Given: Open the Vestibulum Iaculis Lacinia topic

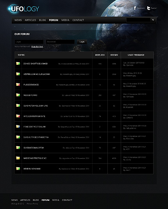Looking at the screenshot, I should (x=37, y=74).
